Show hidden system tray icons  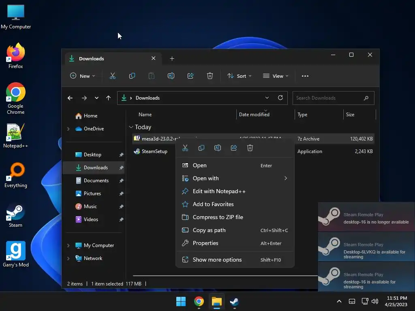tap(339, 301)
